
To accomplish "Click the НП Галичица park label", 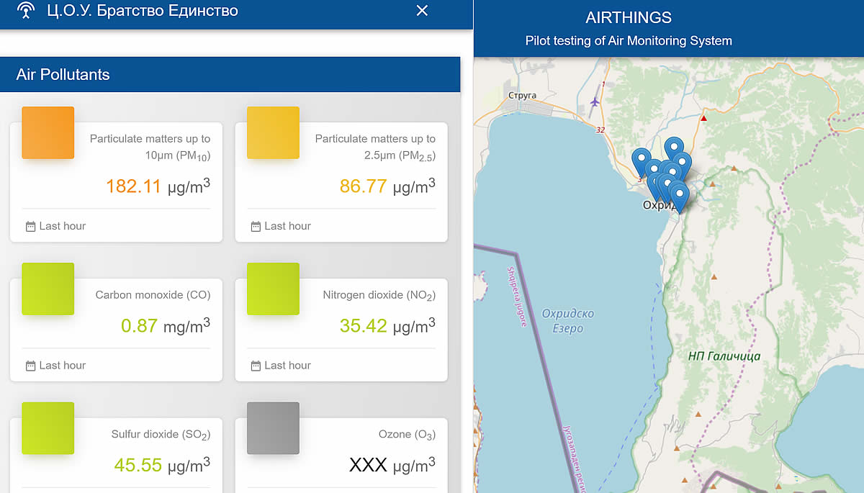I will click(724, 356).
